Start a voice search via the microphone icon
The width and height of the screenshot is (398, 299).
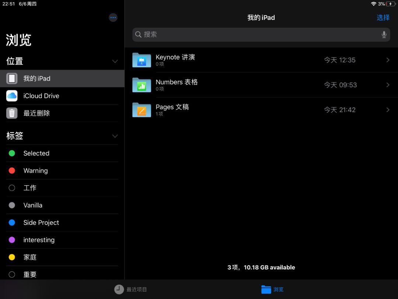pyautogui.click(x=384, y=34)
